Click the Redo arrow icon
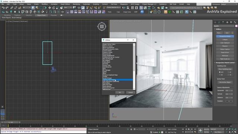The image size is (238, 134). pos(7,7)
